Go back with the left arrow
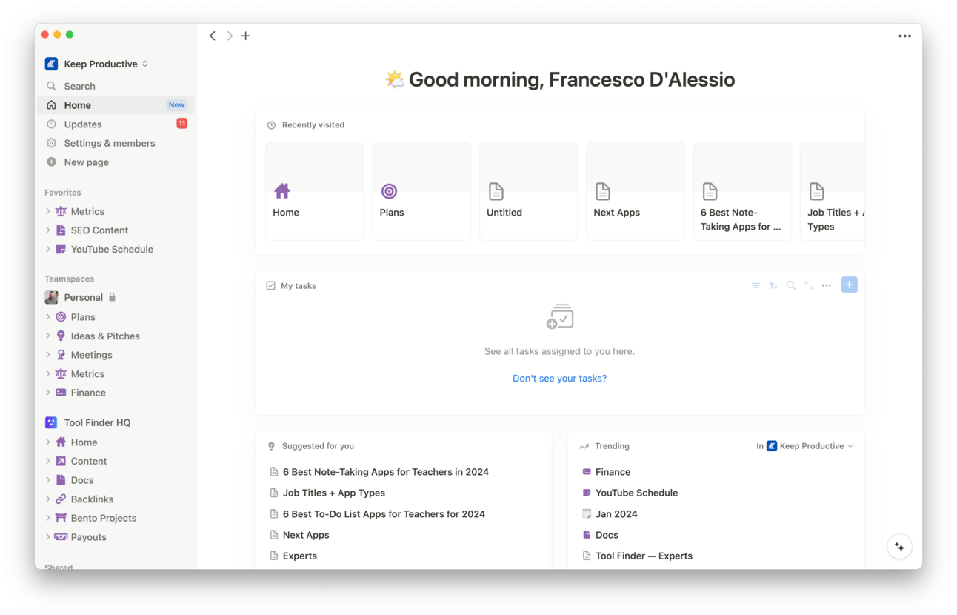 coord(213,36)
